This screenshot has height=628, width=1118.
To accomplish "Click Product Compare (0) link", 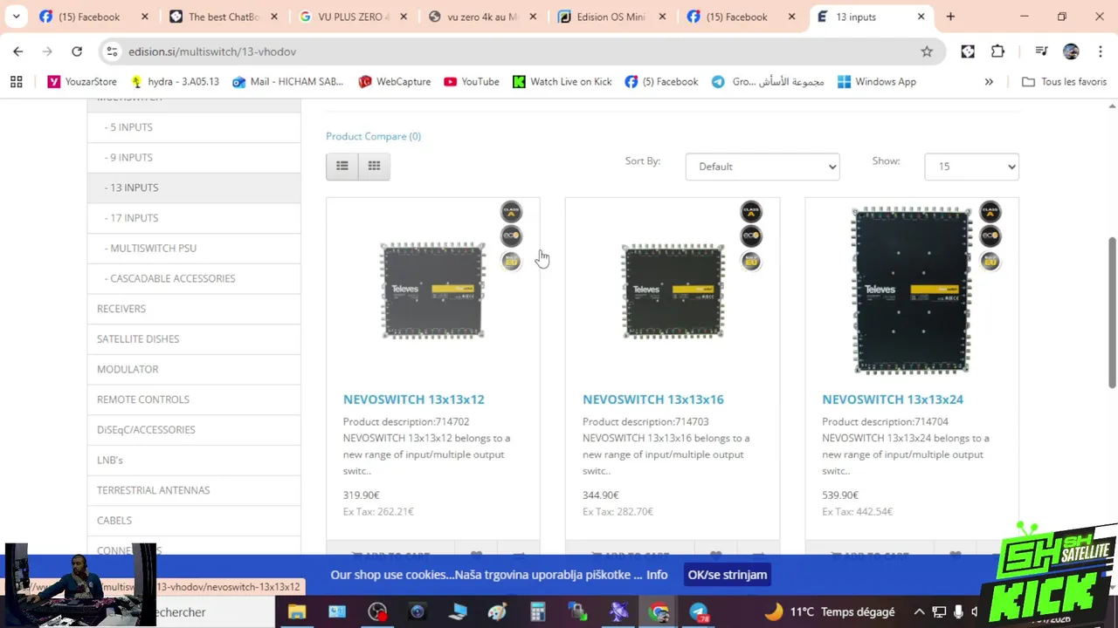I will coord(373,136).
